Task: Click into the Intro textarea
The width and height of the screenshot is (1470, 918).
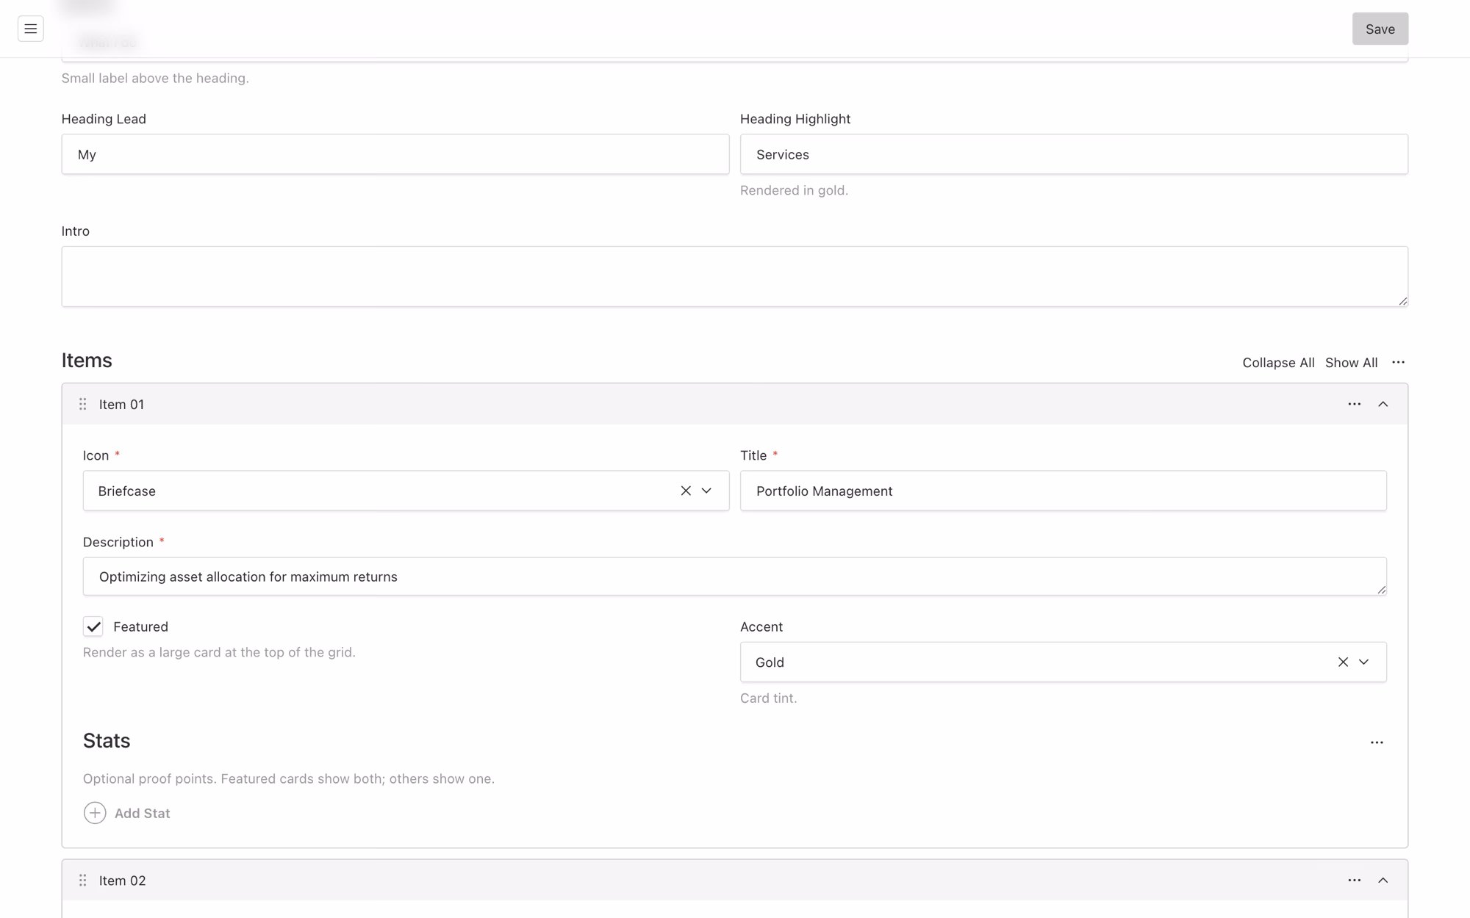Action: coord(735,276)
